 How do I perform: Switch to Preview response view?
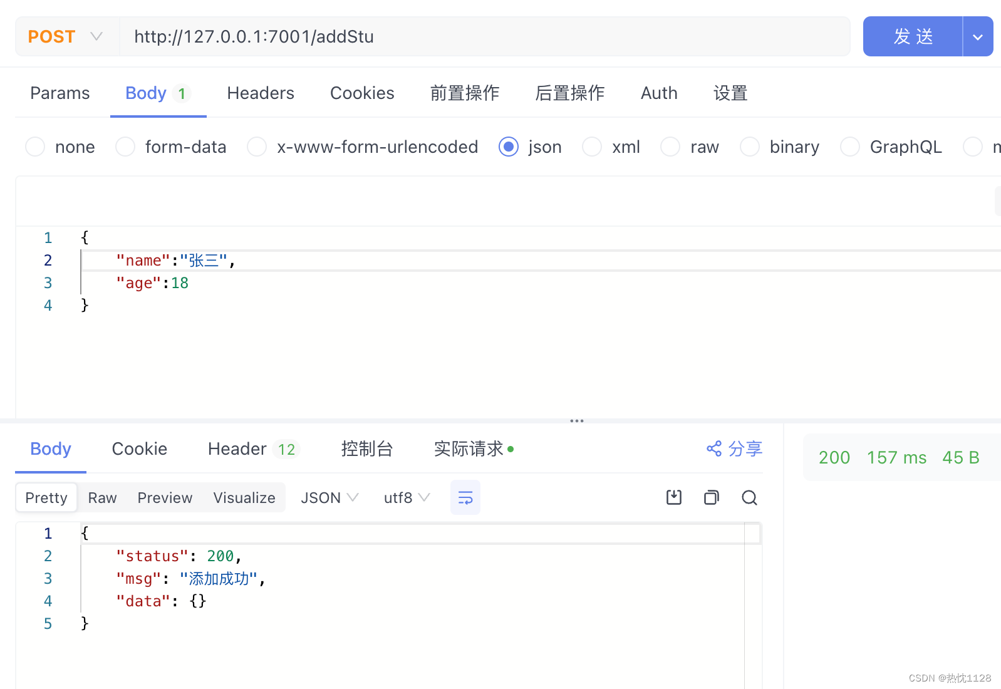[x=165, y=497]
